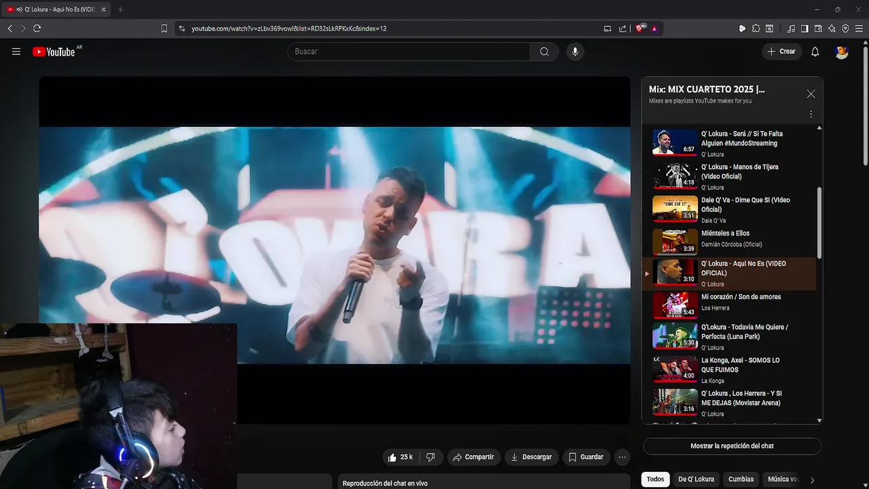Viewport: 869px width, 489px height.
Task: Close the Mix playlist panel
Action: [811, 94]
